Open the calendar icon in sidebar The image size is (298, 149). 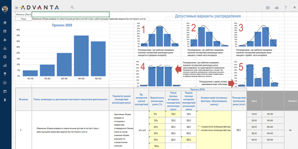5,31
